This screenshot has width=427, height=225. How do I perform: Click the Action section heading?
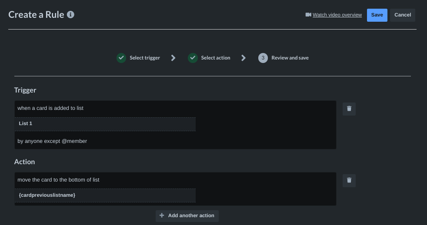click(x=24, y=162)
